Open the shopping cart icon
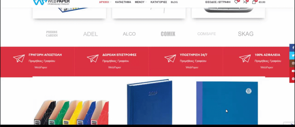The image size is (295, 127). [x=254, y=2]
